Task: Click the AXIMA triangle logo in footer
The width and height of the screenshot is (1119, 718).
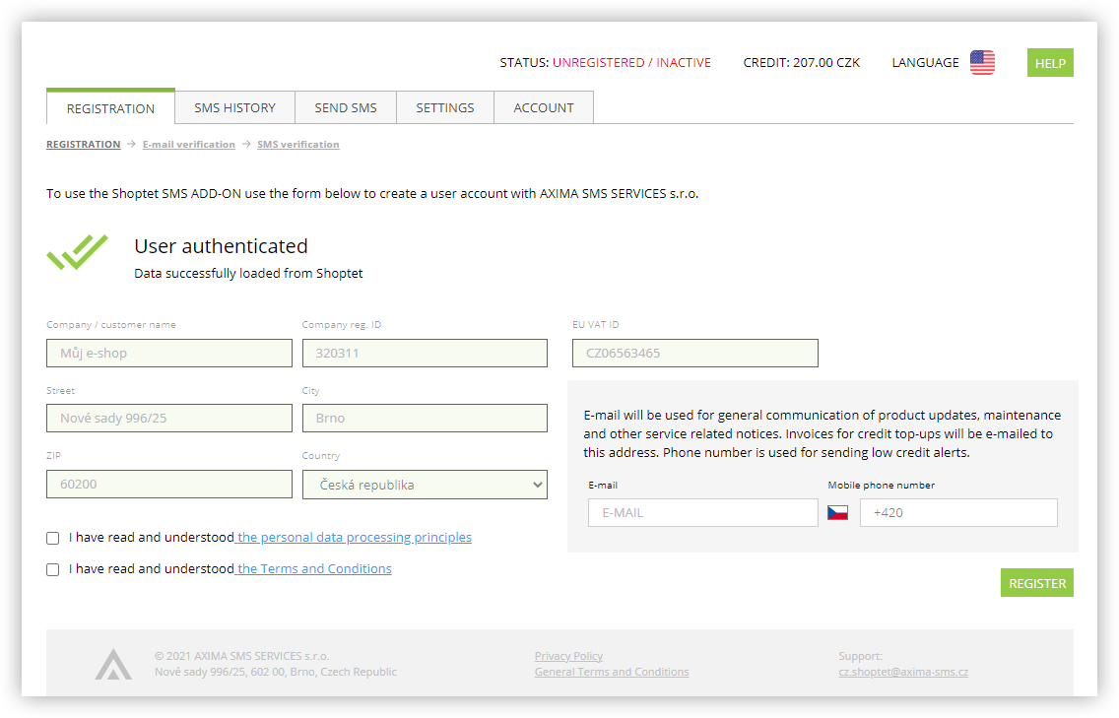Action: click(x=113, y=664)
